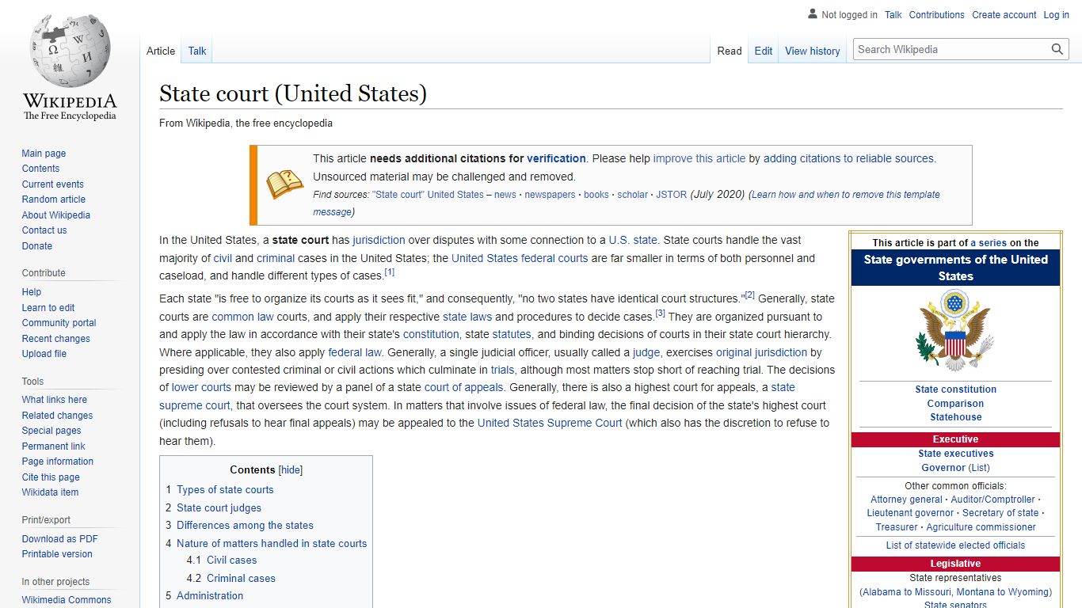
Task: Open Learn to edit
Action: click(48, 308)
